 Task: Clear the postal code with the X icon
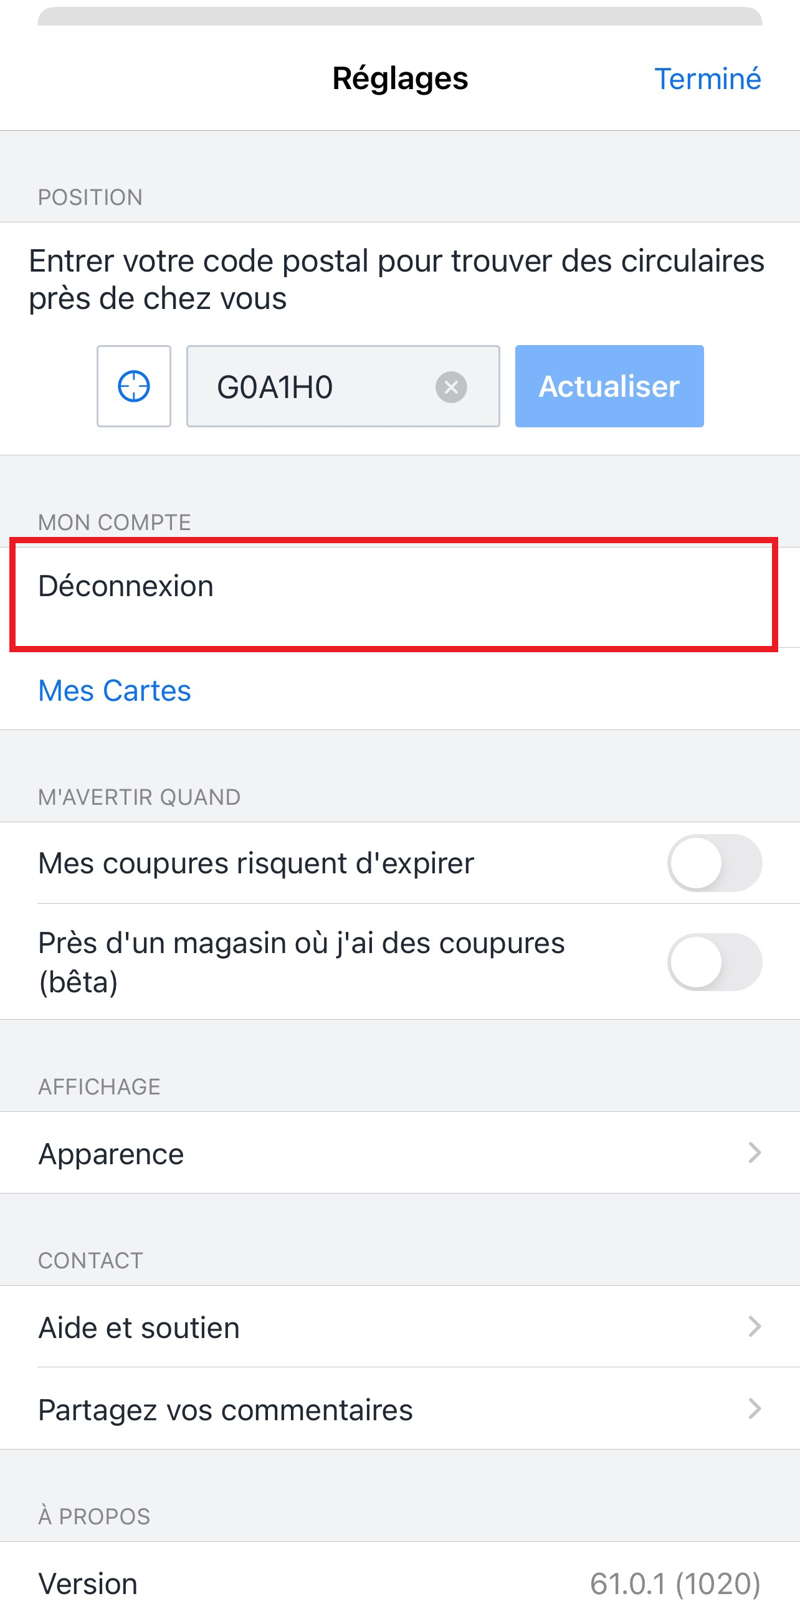click(451, 387)
